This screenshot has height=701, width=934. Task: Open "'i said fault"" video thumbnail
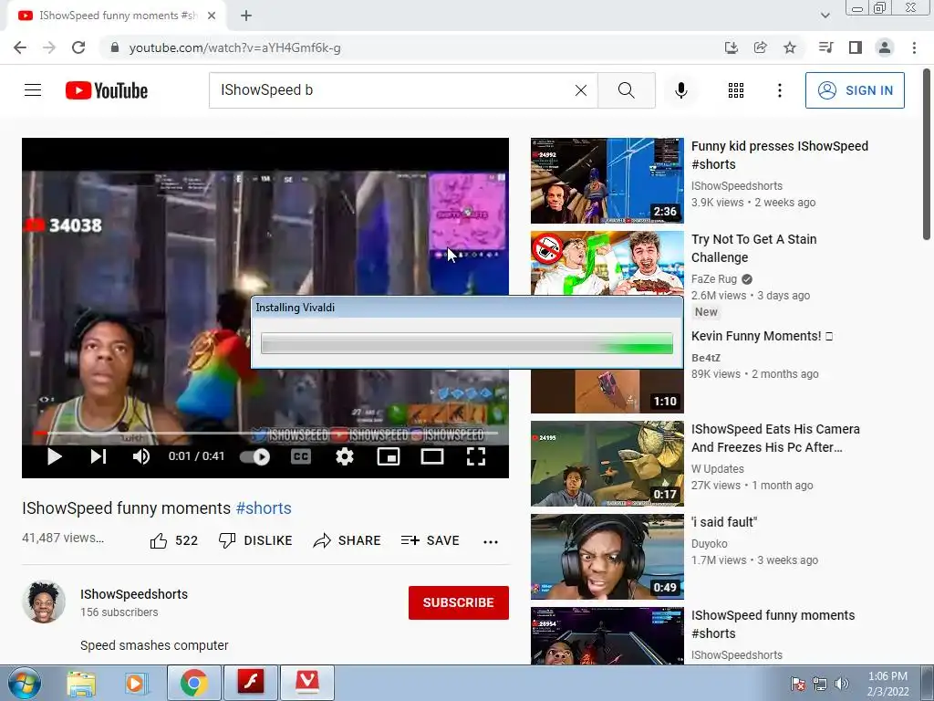tap(607, 557)
